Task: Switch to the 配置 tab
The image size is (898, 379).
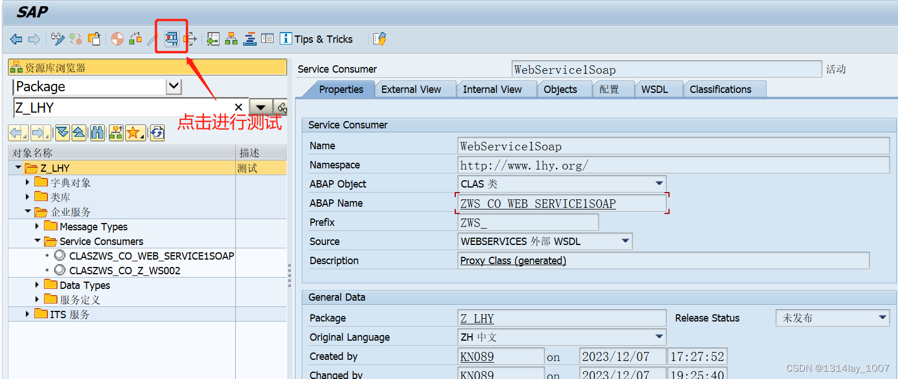Action: pyautogui.click(x=609, y=89)
